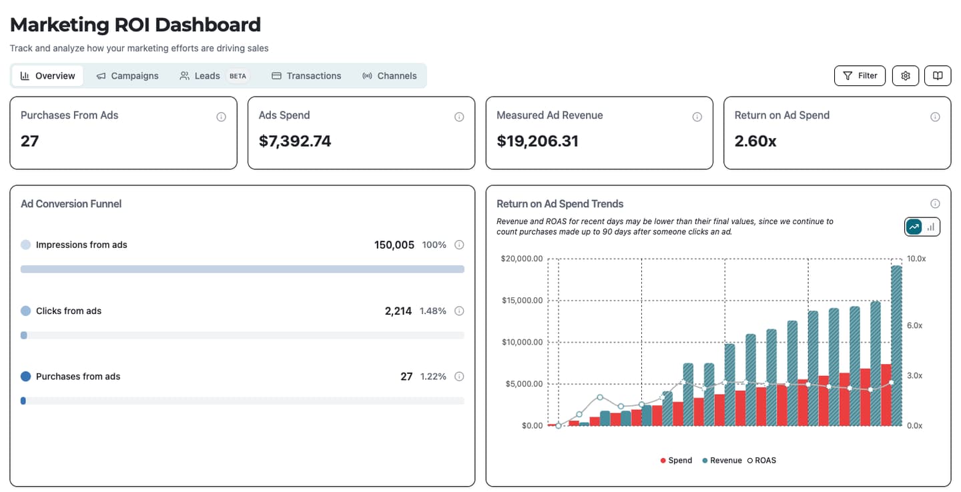Open the documentation book icon
Image resolution: width=961 pixels, height=492 pixels.
click(x=938, y=76)
